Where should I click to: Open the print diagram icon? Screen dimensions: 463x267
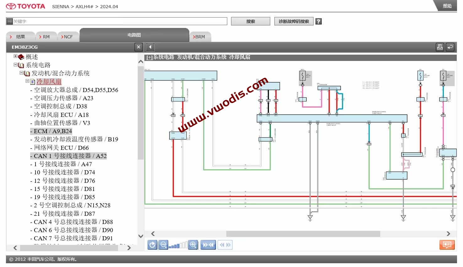[x=439, y=47]
